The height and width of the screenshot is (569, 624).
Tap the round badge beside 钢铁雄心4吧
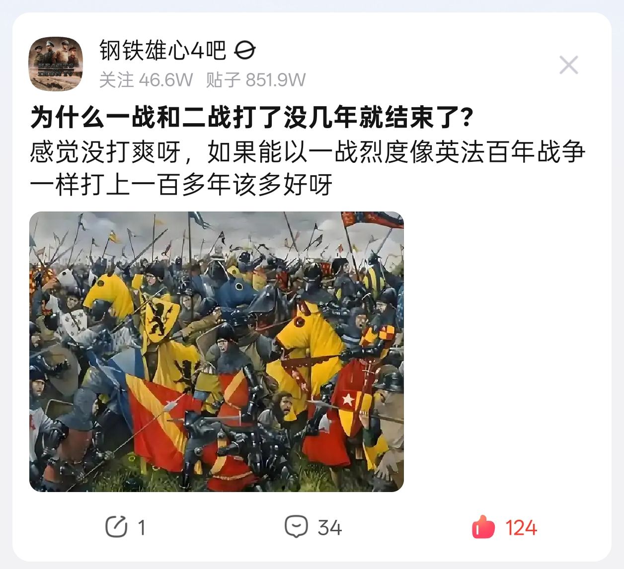click(245, 50)
